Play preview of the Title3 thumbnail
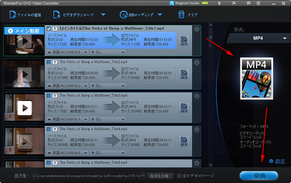Viewport: 291px width, 183px height. pos(24,108)
